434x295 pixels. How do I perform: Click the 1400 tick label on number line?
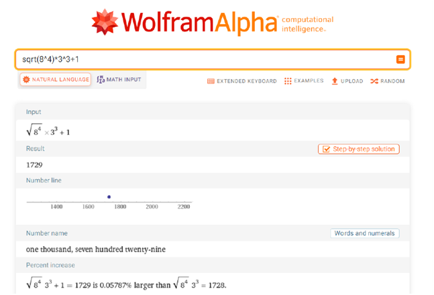[x=56, y=206]
